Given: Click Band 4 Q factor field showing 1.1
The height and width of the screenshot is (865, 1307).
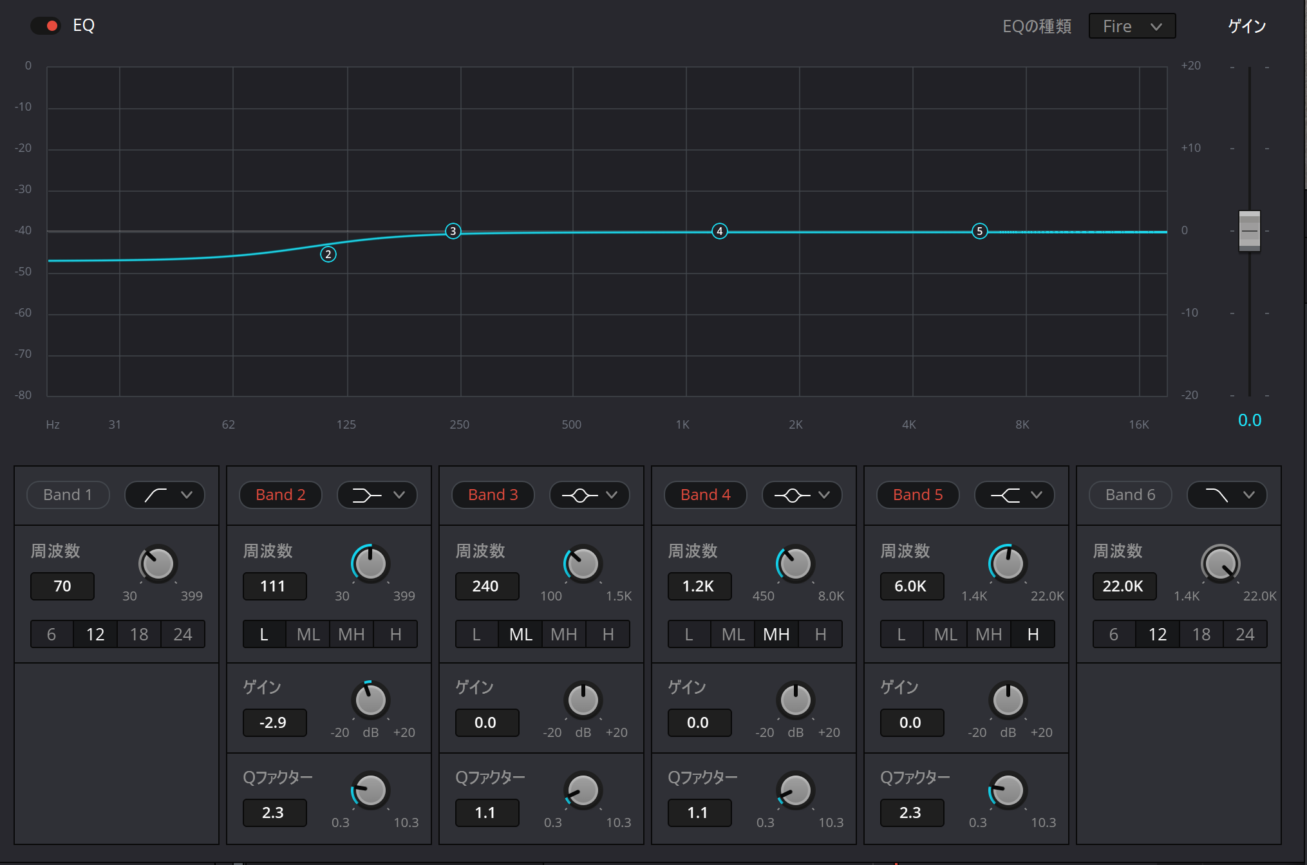Looking at the screenshot, I should (x=700, y=813).
